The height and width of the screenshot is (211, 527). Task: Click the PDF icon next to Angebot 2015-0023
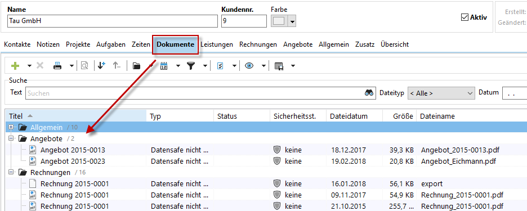[33, 161]
